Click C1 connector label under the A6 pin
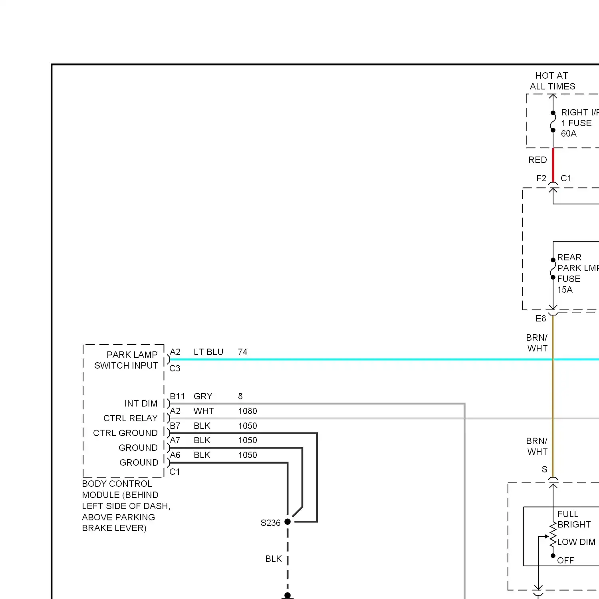599x599 pixels. click(175, 472)
